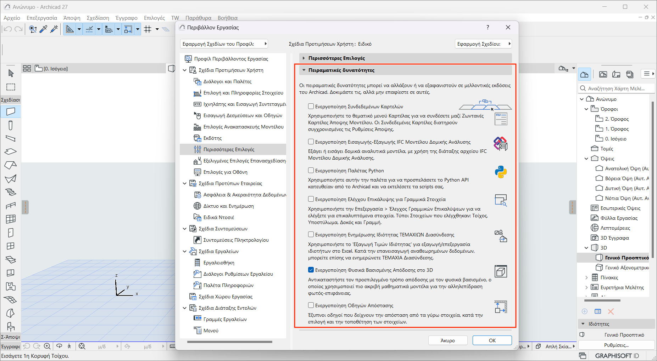Image resolution: width=657 pixels, height=361 pixels.
Task: Collapse the Όροφοι folder in Navigator
Action: point(586,109)
